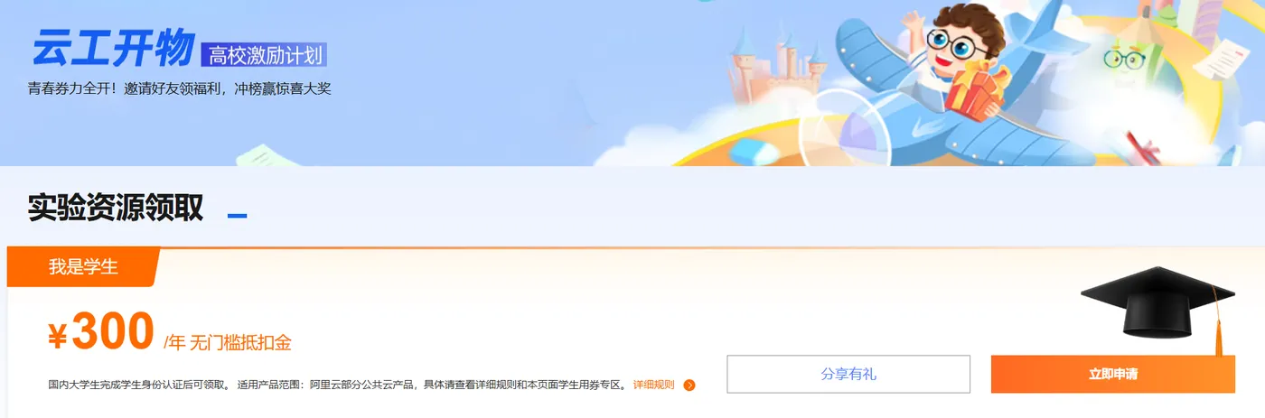Click the 立即申请 button
1265x418 pixels.
(x=1113, y=374)
